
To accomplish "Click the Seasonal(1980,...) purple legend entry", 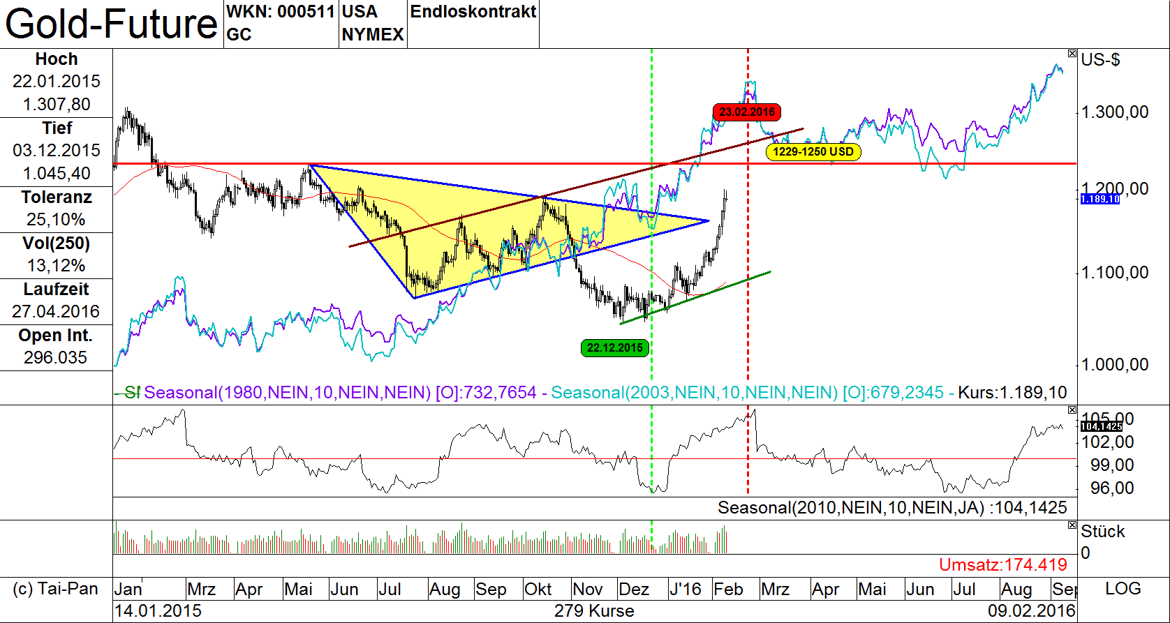I will pos(340,393).
